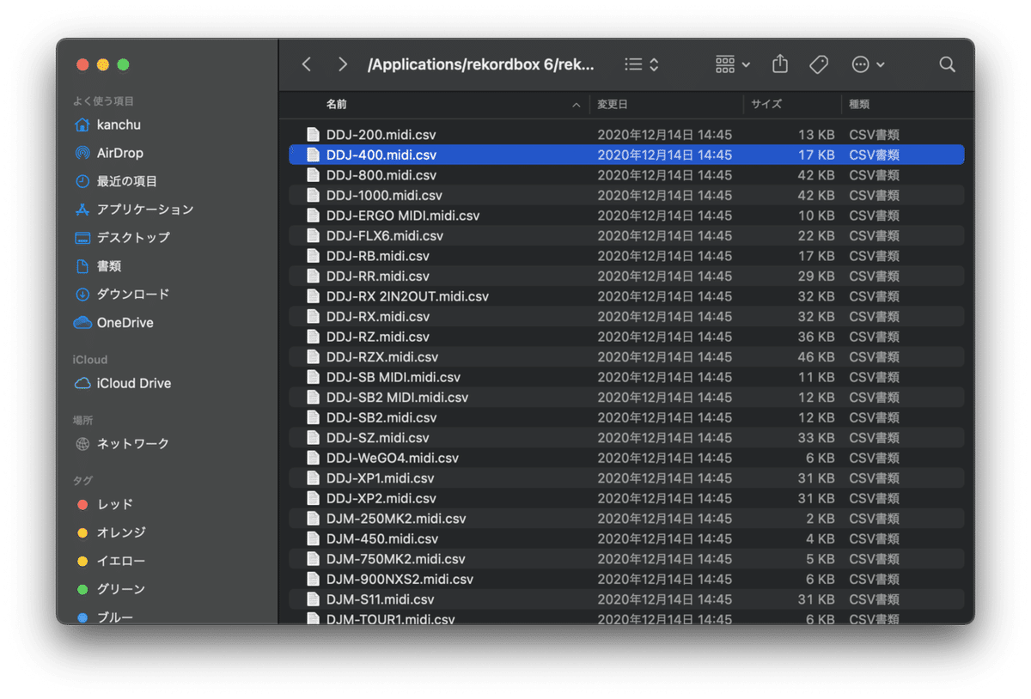Select file DDJ-RR.midi.csv
Viewport: 1031px width, 699px height.
626,276
